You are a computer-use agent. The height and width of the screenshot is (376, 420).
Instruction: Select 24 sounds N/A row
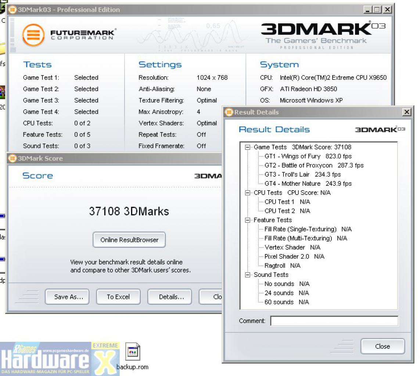tap(287, 293)
